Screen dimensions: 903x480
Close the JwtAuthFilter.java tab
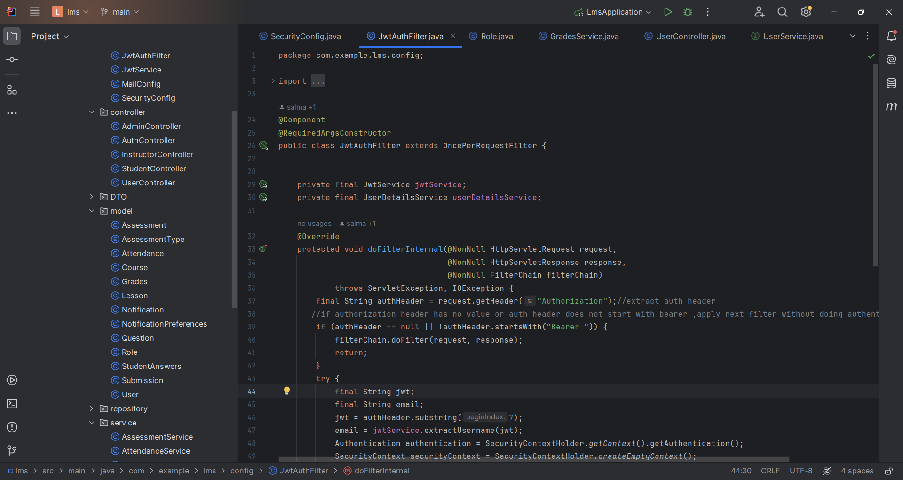(453, 36)
